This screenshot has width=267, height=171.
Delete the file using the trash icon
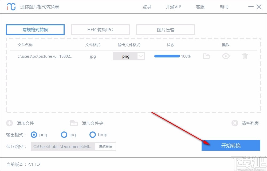point(245,56)
